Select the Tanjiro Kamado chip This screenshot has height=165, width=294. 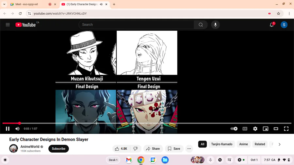tap(221, 144)
